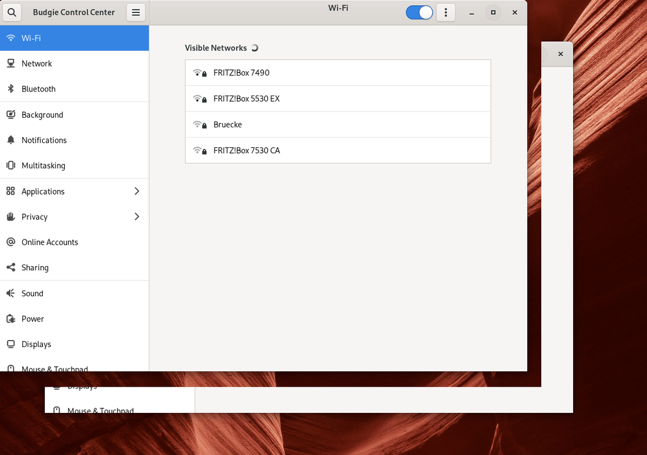The image size is (647, 455).
Task: Turn off the Wi-Fi switch
Action: click(419, 13)
